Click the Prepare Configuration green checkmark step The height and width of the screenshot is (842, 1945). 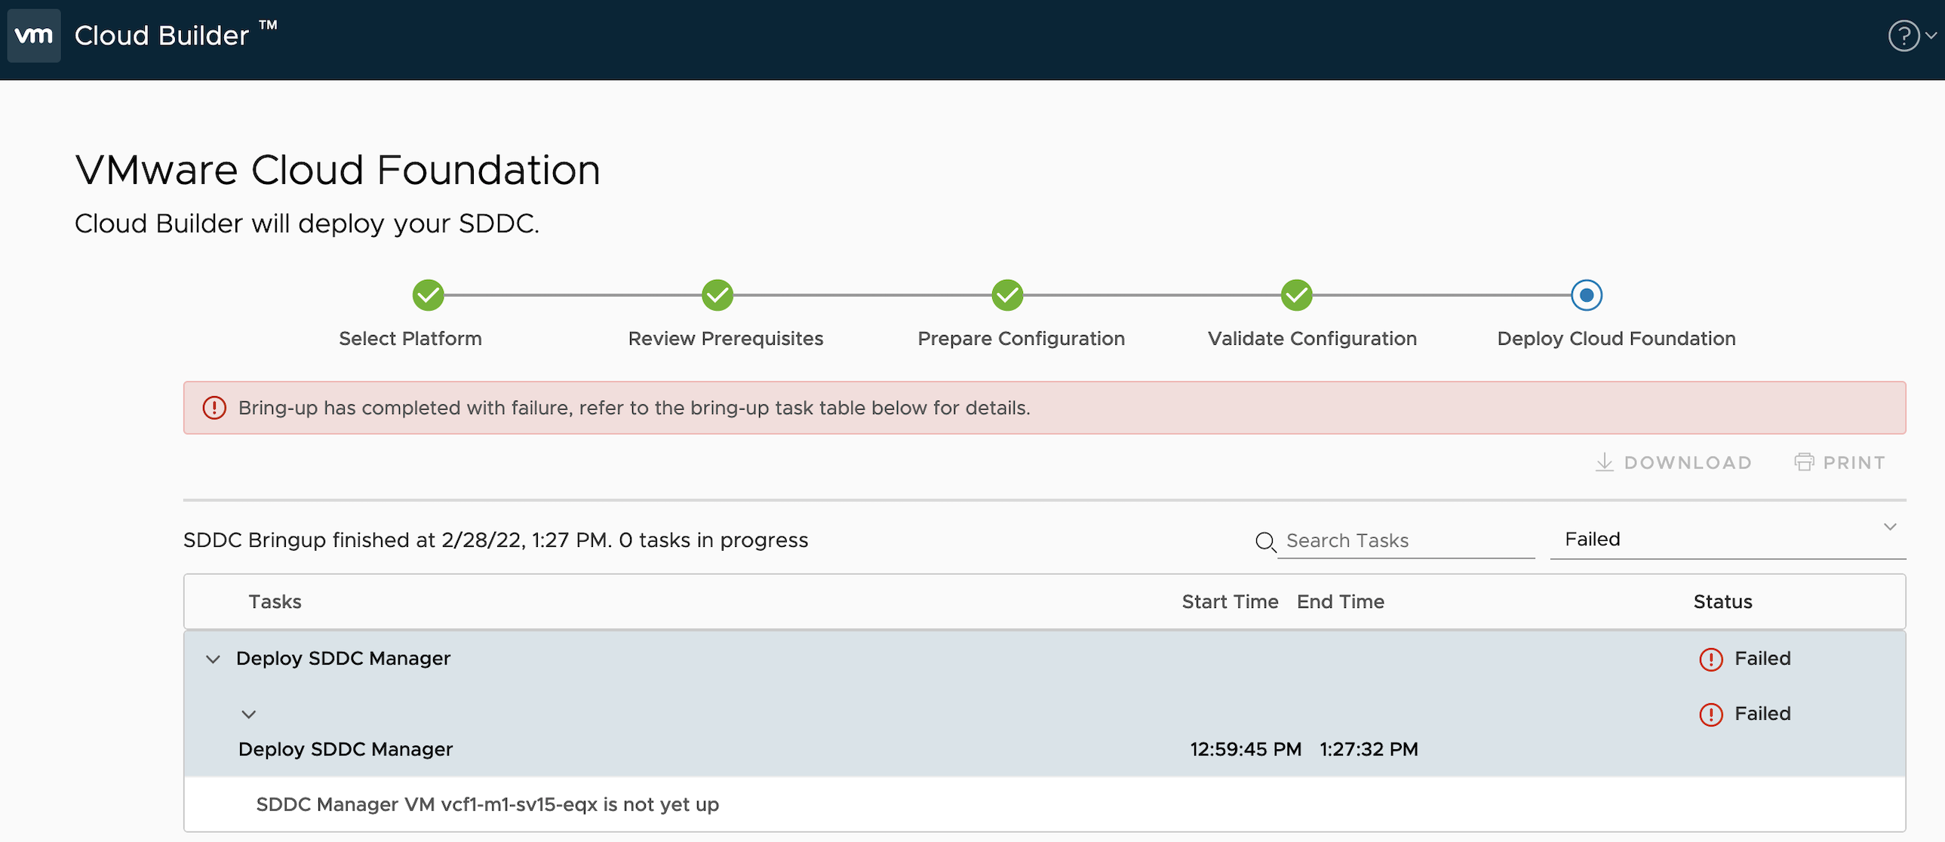pyautogui.click(x=1007, y=295)
